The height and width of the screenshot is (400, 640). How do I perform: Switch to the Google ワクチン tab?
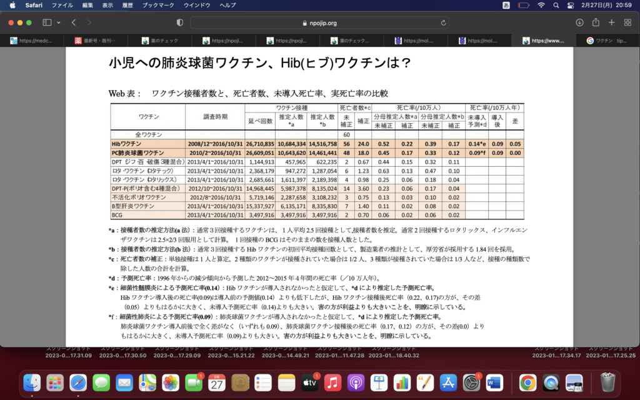tap(606, 41)
